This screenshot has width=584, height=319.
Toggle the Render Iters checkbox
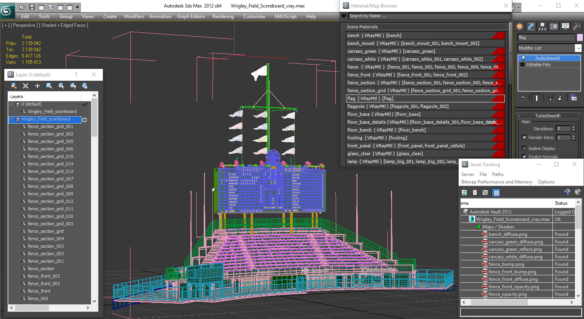coord(524,137)
